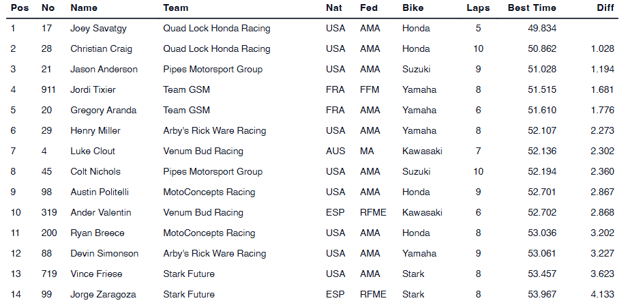This screenshot has height=305, width=630.
Task: Click the Team column header
Action: click(176, 8)
